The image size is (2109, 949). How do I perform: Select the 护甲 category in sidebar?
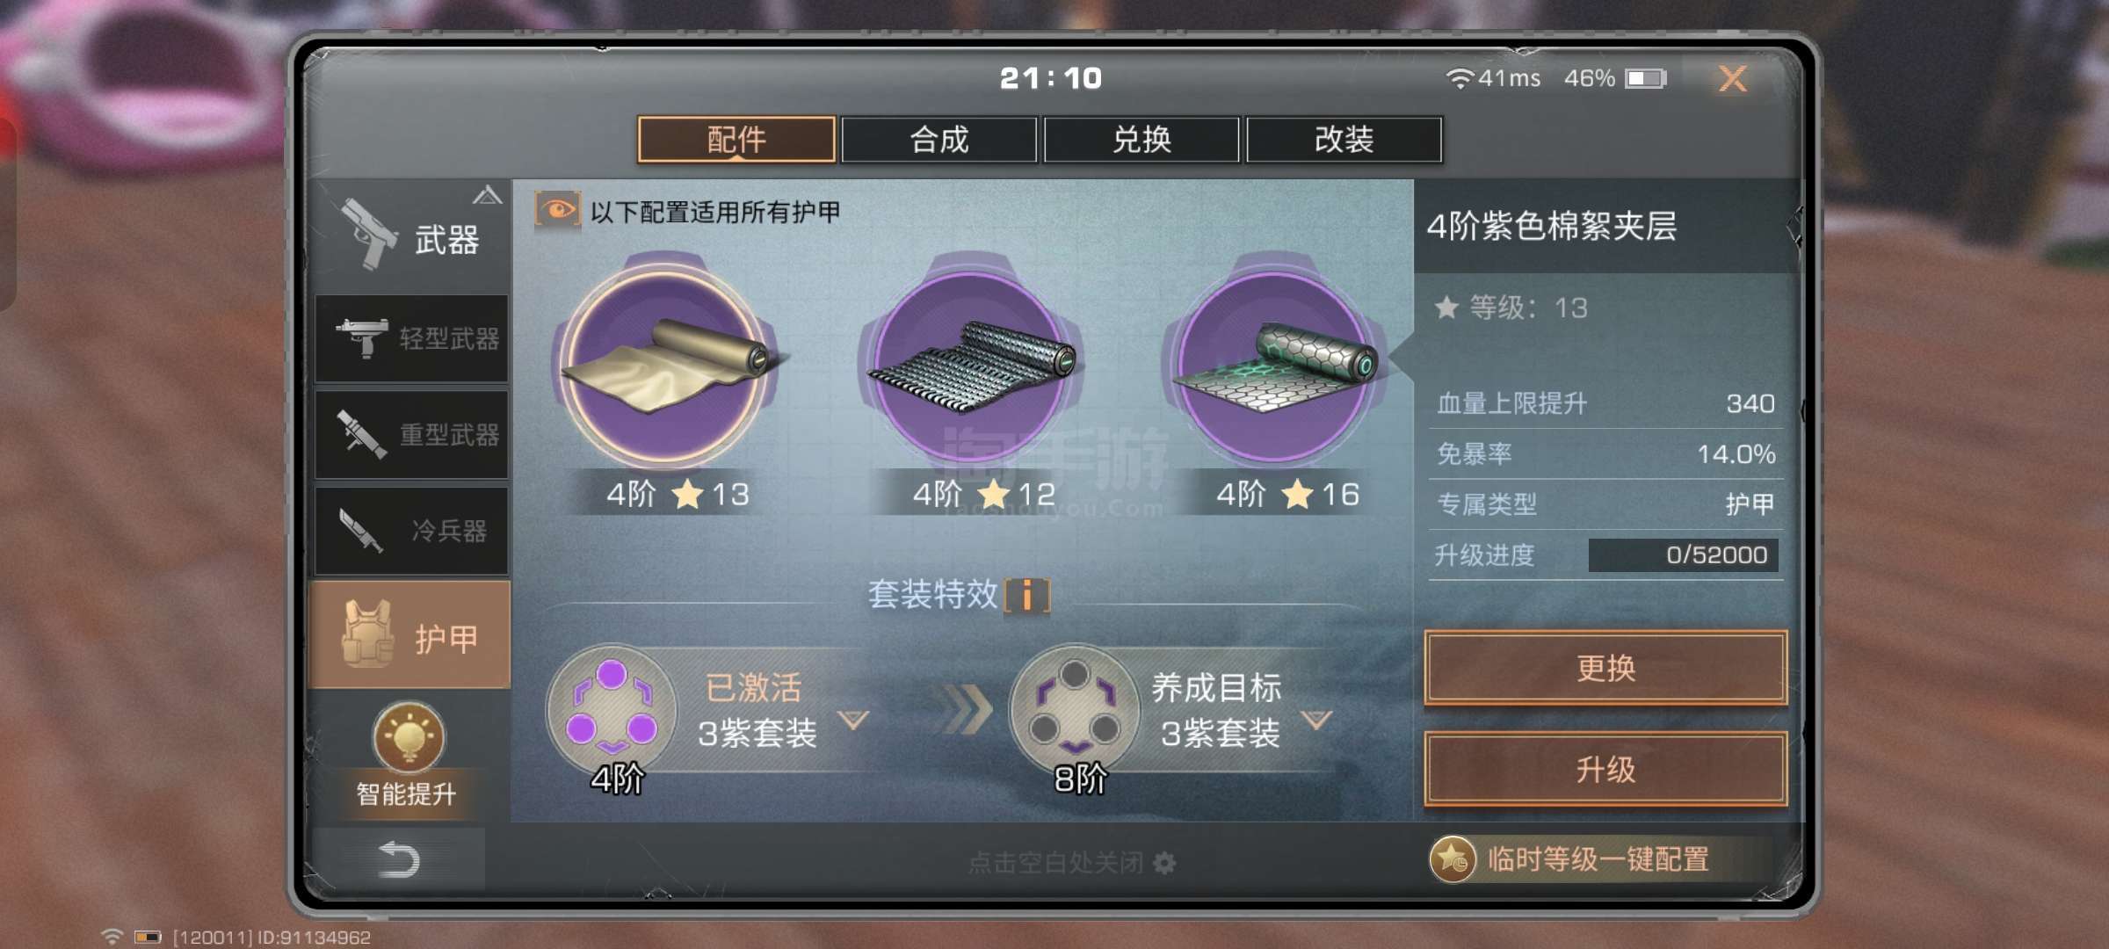click(410, 634)
